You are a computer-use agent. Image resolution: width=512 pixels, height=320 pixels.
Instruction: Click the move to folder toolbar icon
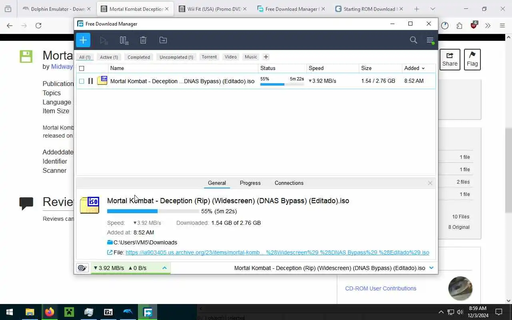pyautogui.click(x=163, y=40)
